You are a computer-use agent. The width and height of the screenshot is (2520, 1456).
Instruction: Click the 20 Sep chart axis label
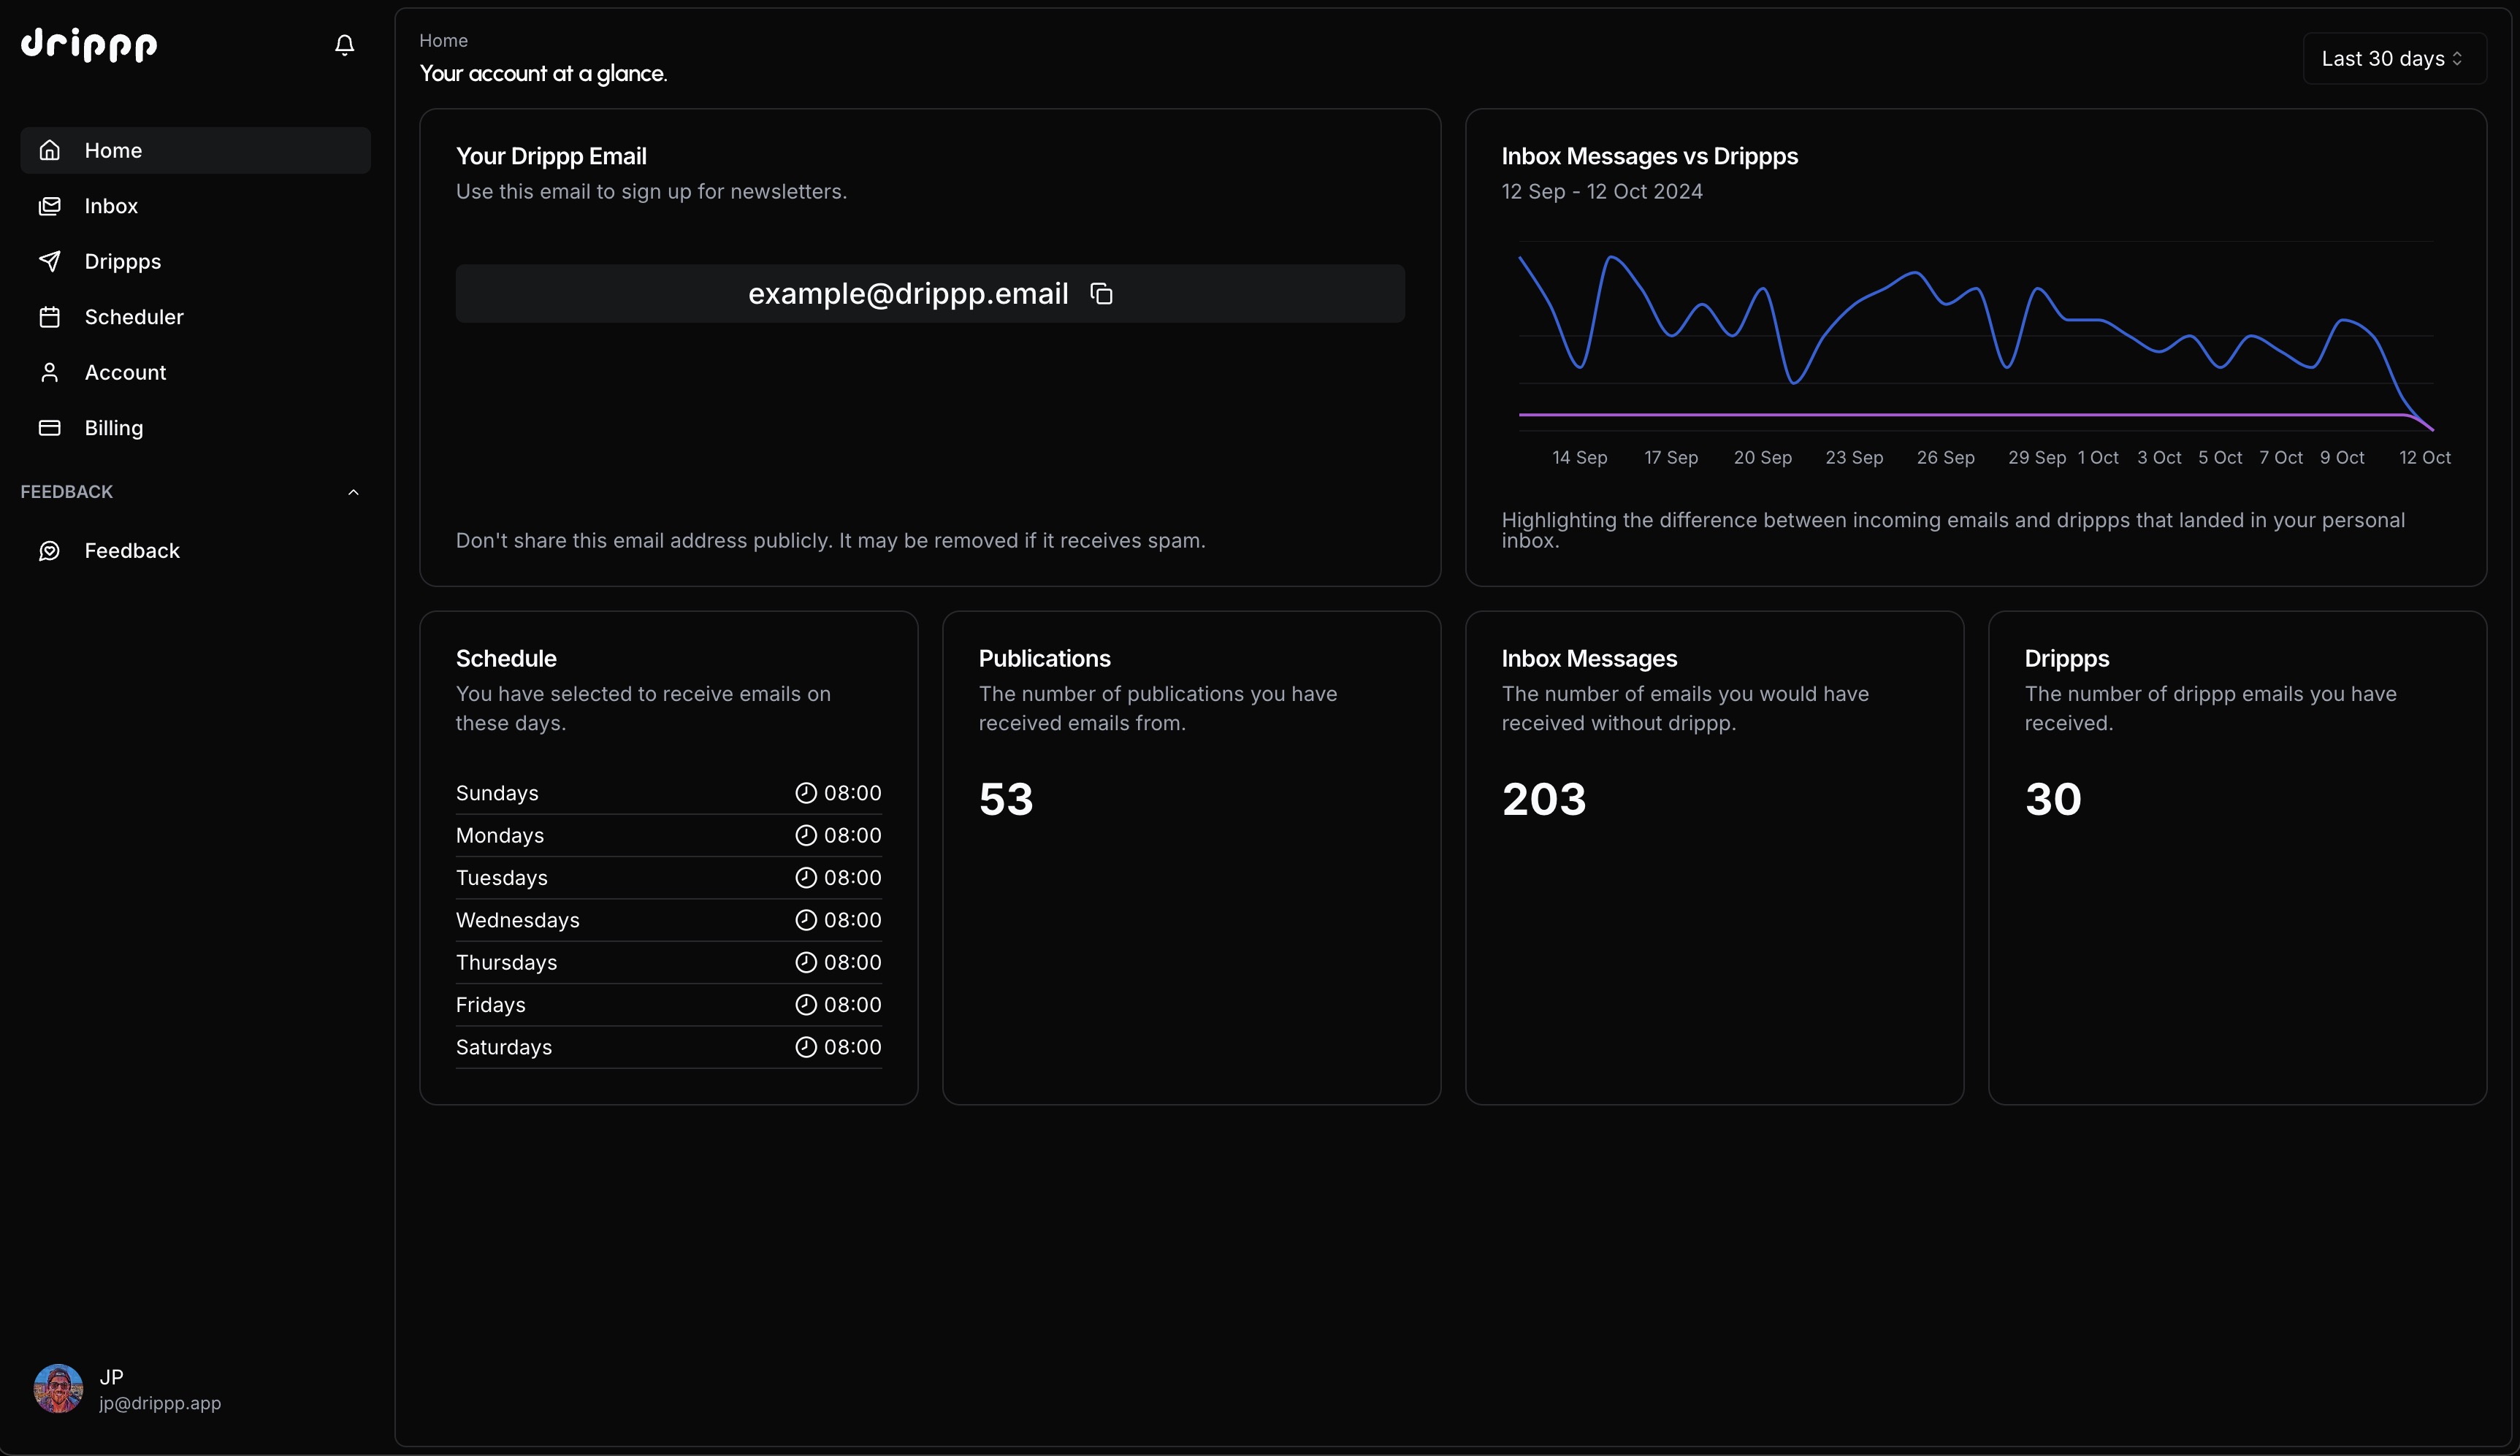[x=1763, y=458]
